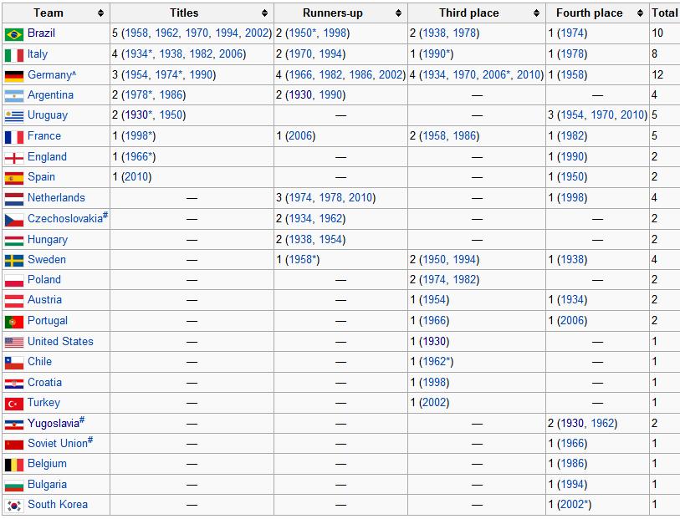Click the France flag icon

[x=14, y=137]
